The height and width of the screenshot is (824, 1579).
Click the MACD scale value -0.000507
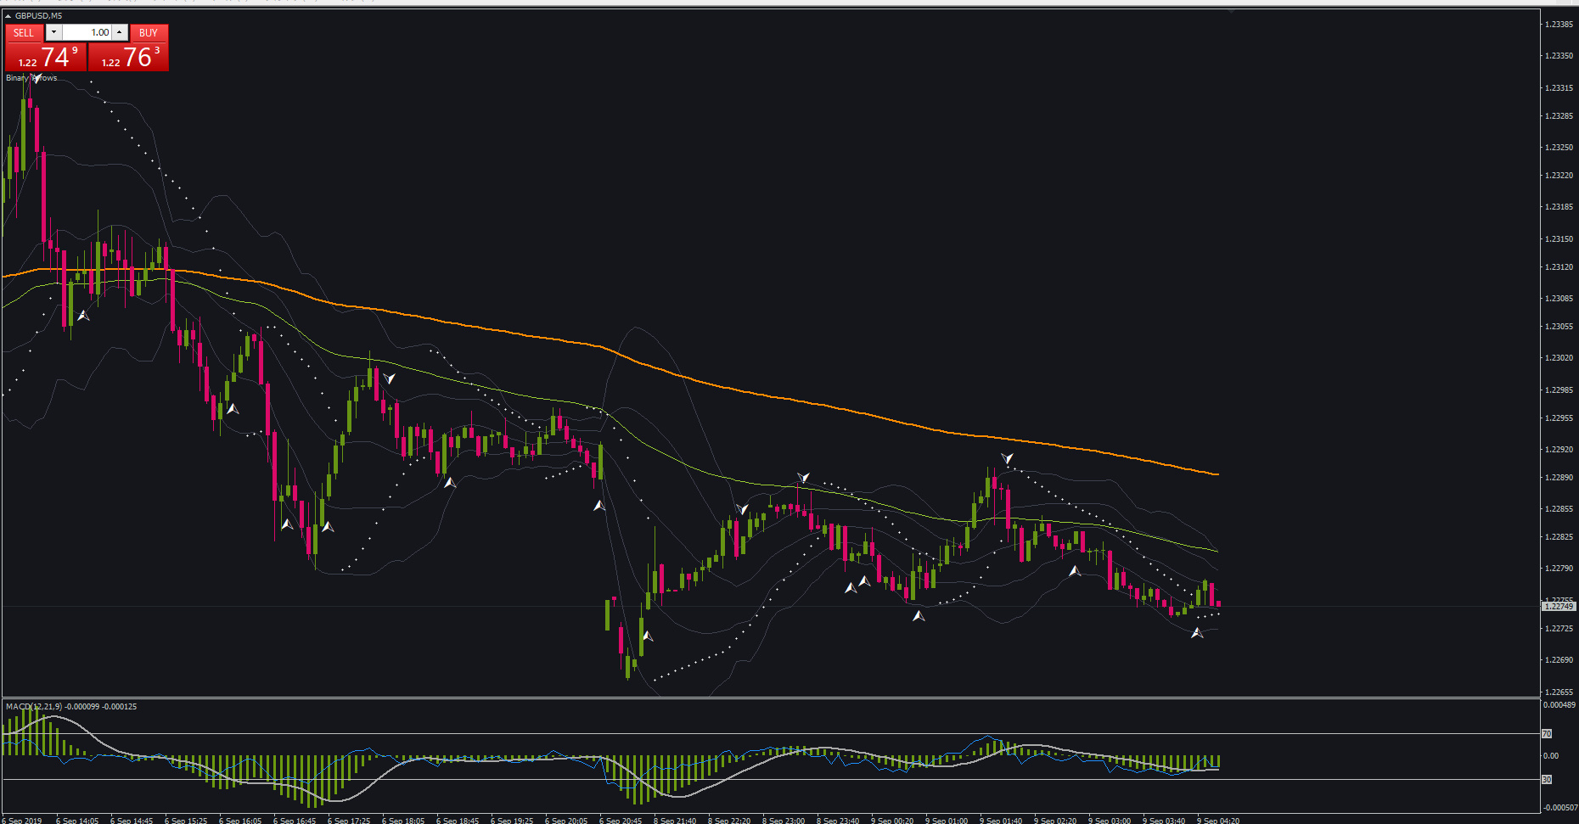(x=1559, y=808)
